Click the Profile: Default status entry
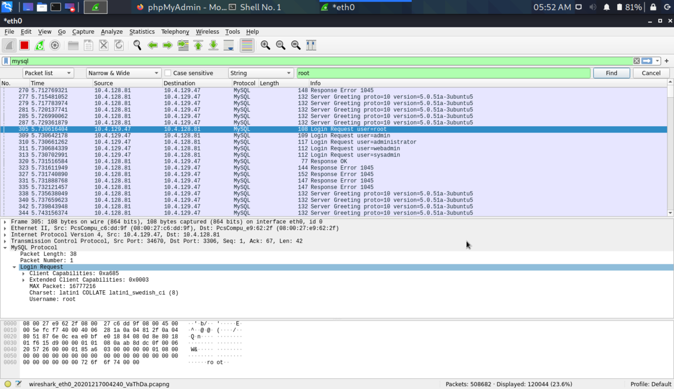This screenshot has height=389, width=674. point(650,384)
